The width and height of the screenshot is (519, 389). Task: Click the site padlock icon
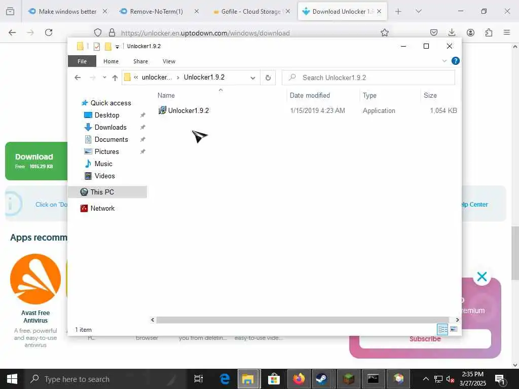click(112, 32)
